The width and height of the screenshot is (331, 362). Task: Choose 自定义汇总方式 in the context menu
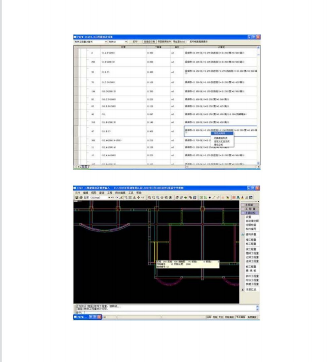coord(222,141)
